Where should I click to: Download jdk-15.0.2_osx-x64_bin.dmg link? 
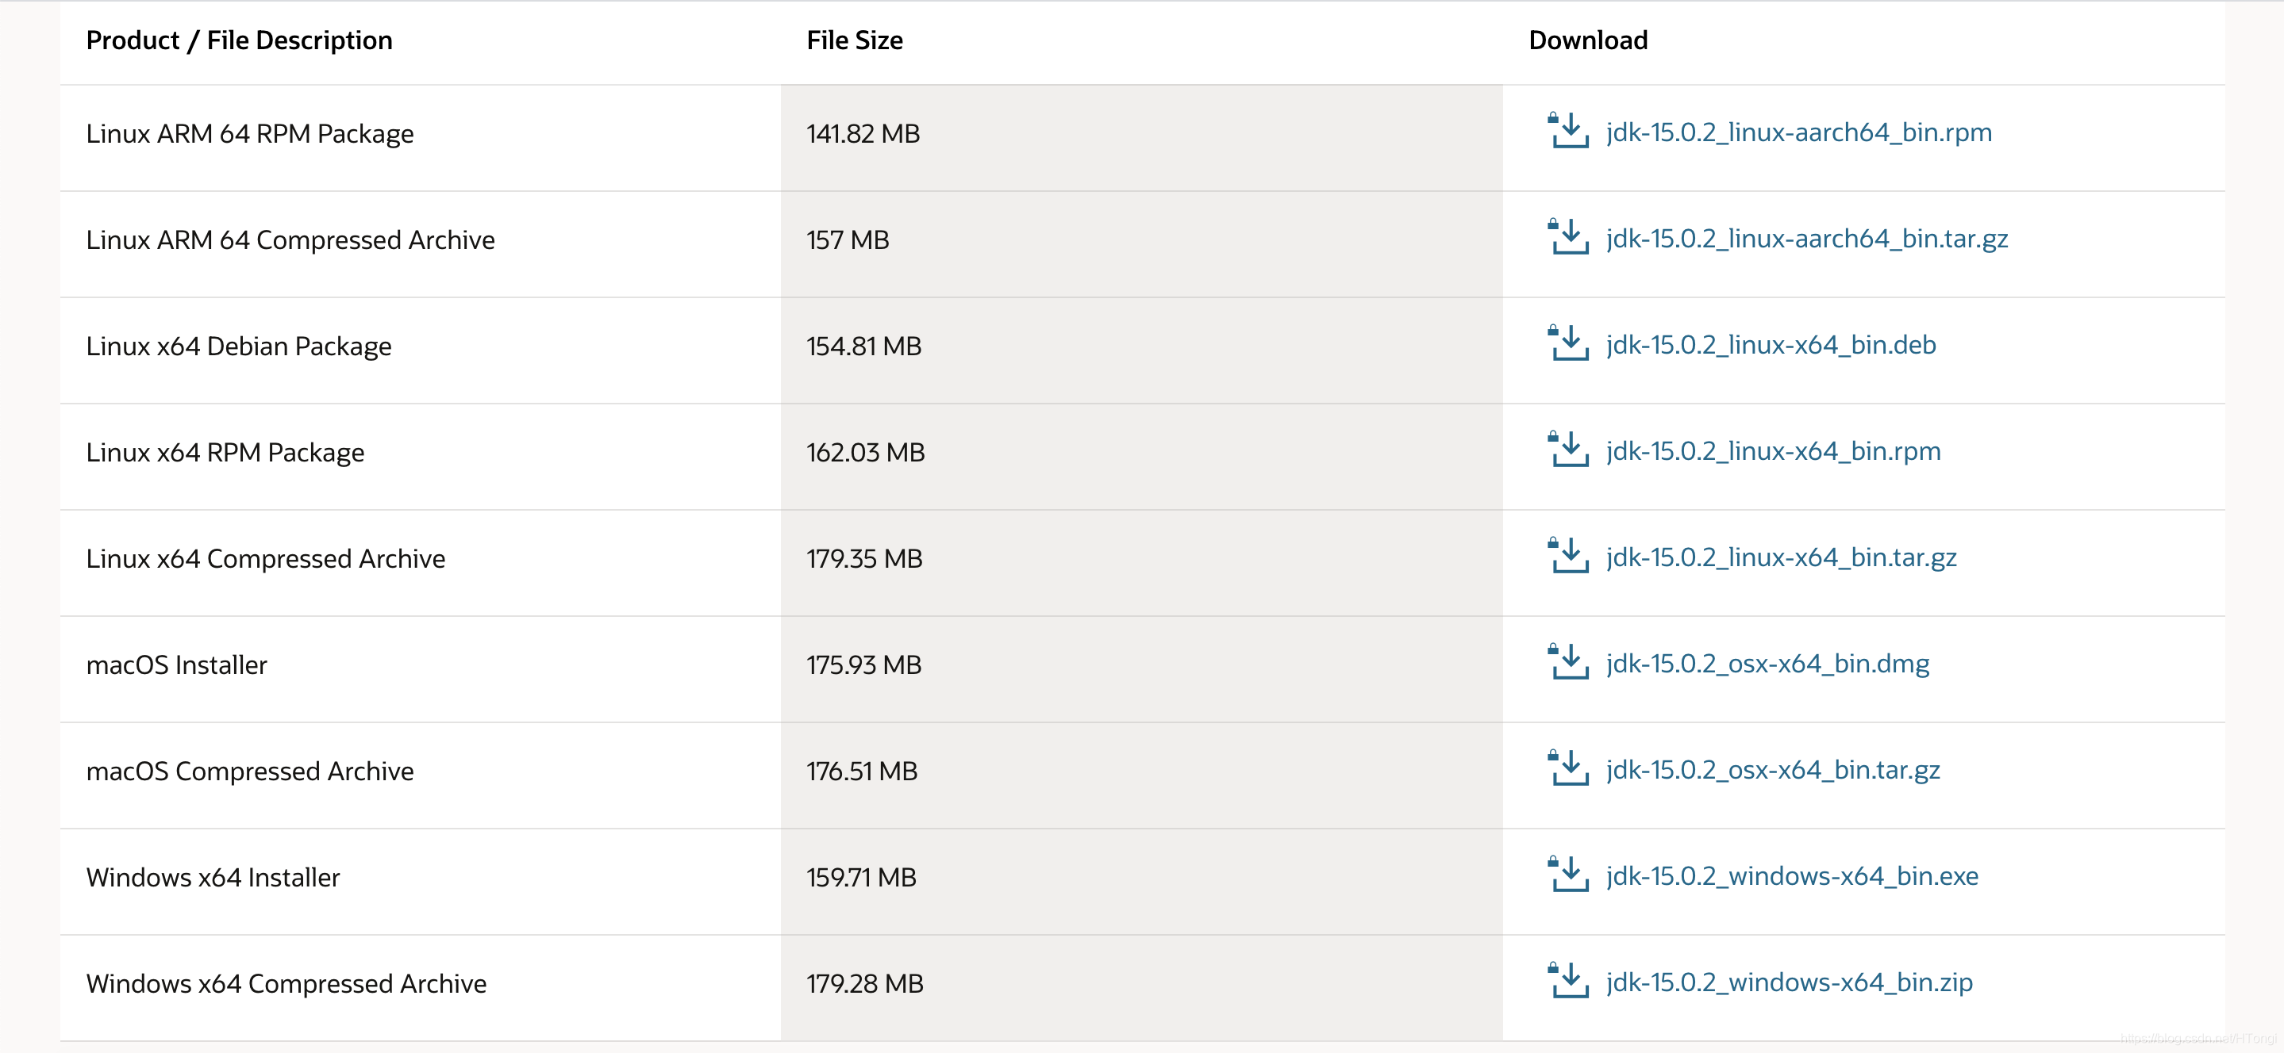1767,664
